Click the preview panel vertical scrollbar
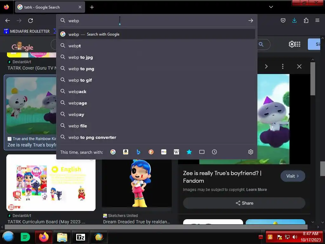The image size is (325, 244). 313,79
